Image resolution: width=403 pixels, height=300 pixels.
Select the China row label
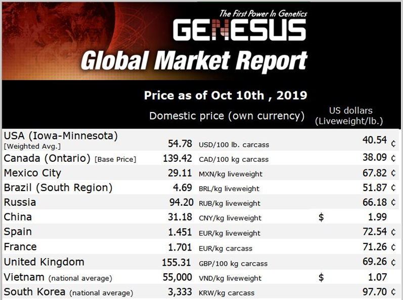[18, 217]
